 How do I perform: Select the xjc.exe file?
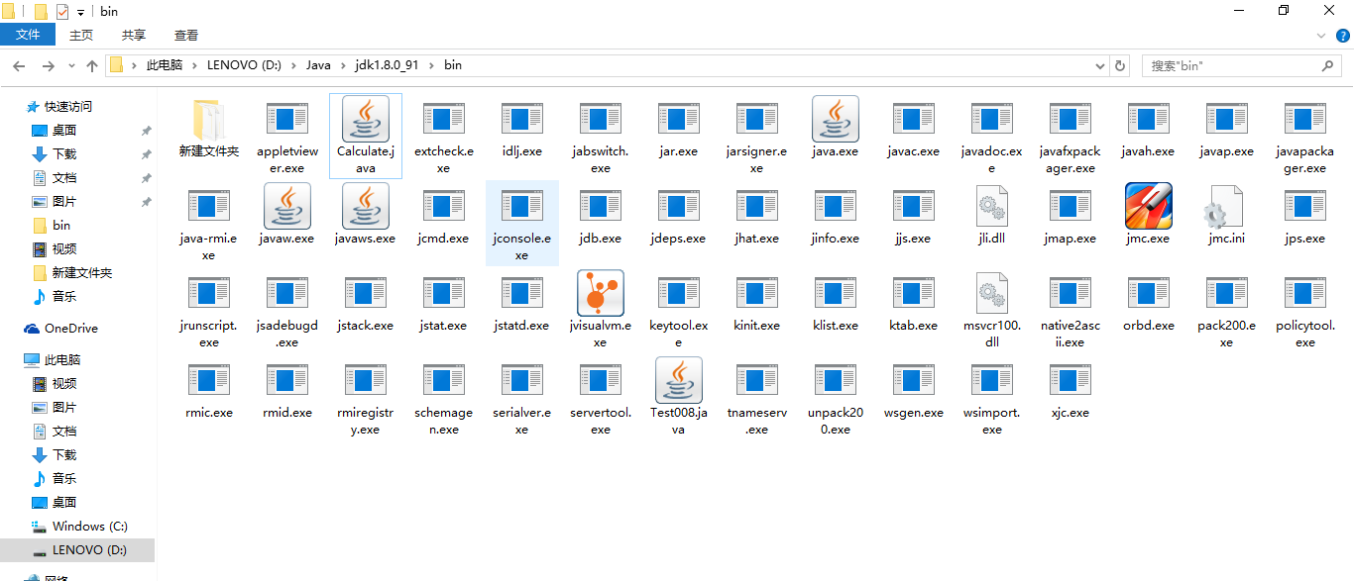[x=1071, y=389]
